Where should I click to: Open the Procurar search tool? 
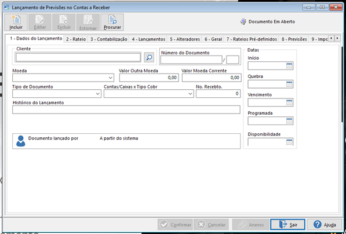point(112,22)
